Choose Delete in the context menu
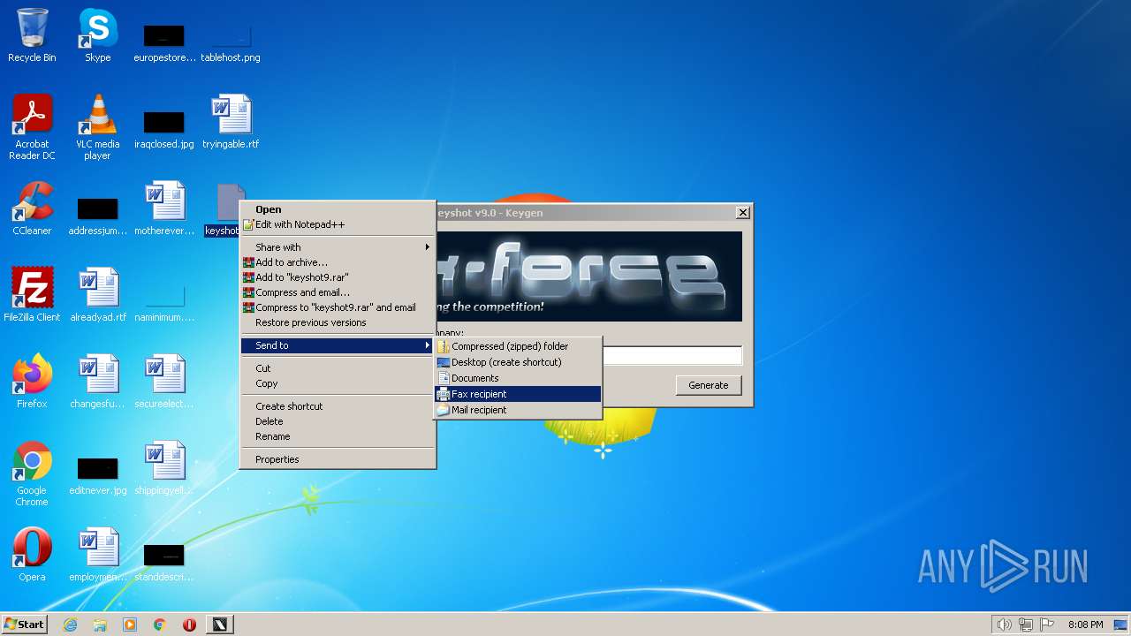The width and height of the screenshot is (1131, 636). click(x=338, y=421)
